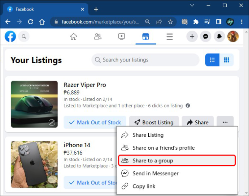Click the edited-image badge on Razer thumbnail
Image resolution: width=249 pixels, height=196 pixels.
coord(52,123)
